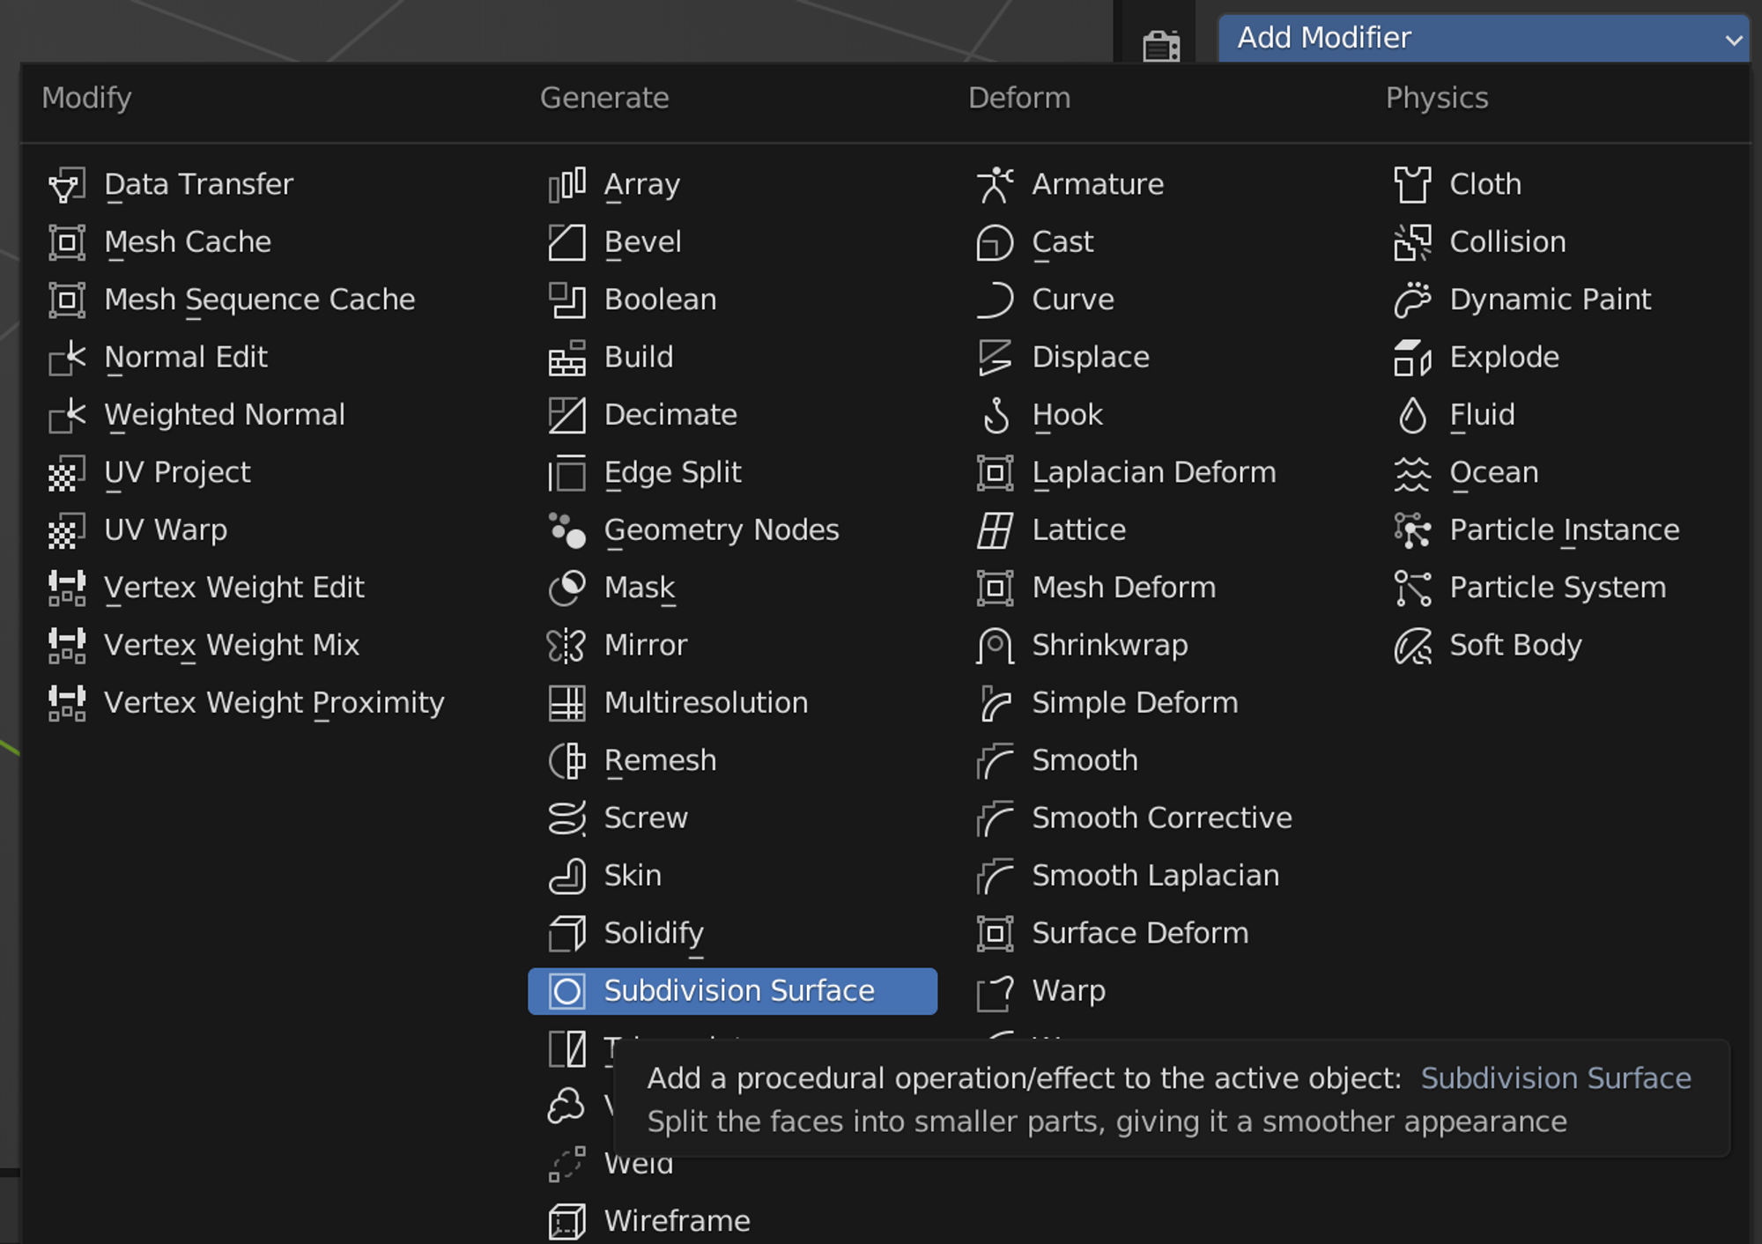Choose the Boolean modifier entry
Viewport: 1762px width, 1244px height.
pos(660,300)
